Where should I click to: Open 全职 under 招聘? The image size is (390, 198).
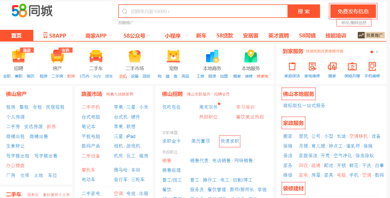click(7, 76)
